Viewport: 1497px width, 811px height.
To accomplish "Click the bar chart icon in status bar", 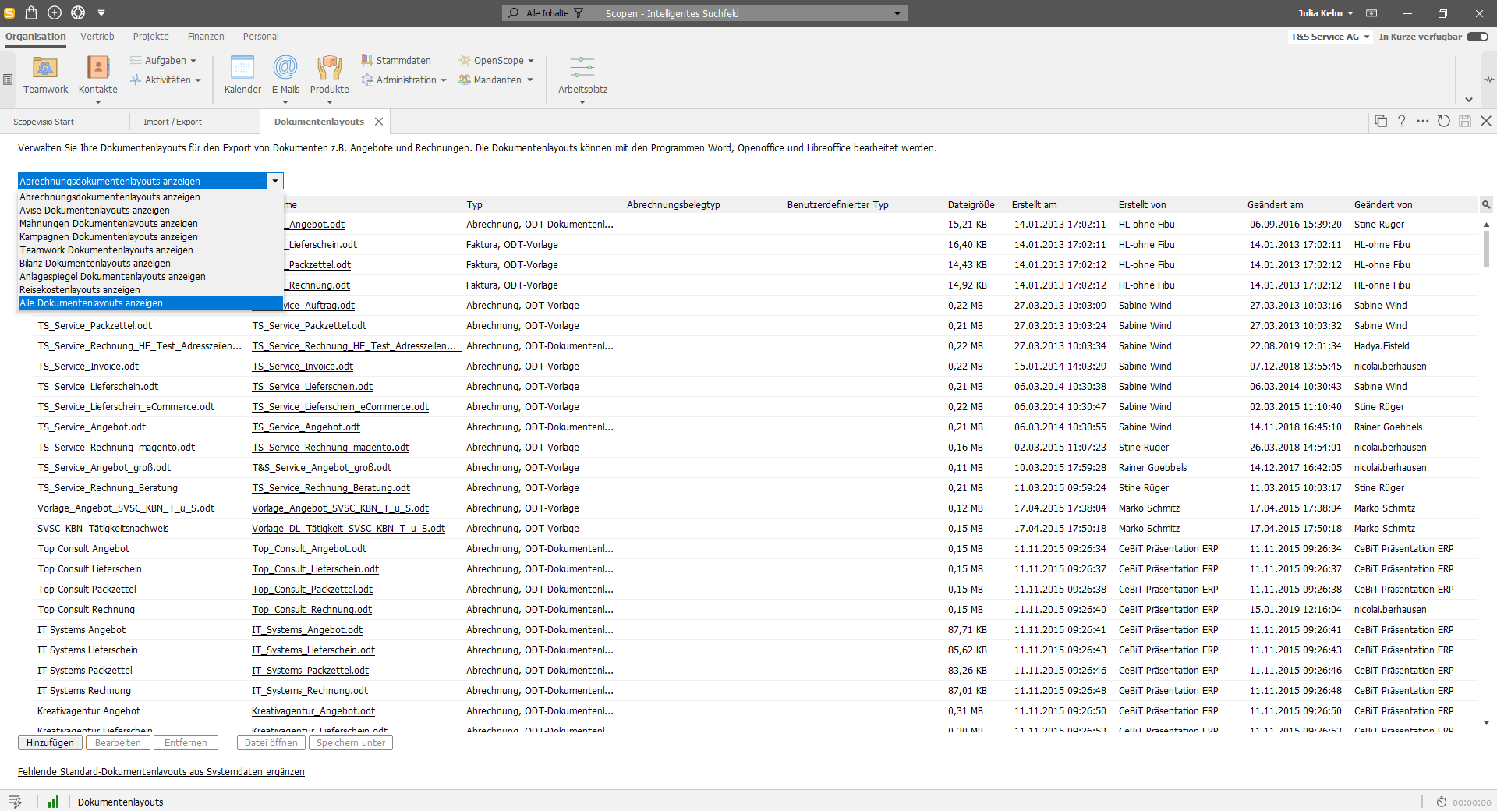I will point(53,802).
